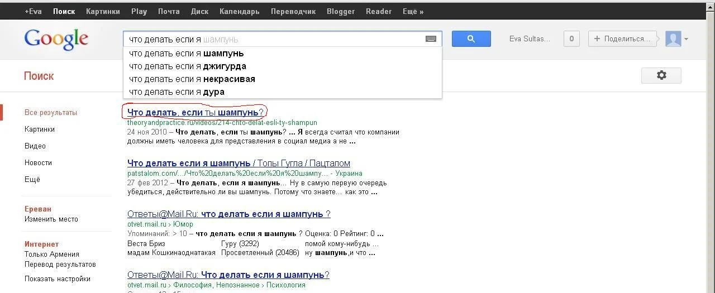Select Поиск in the top black bar
This screenshot has height=293, width=715.
coord(64,11)
